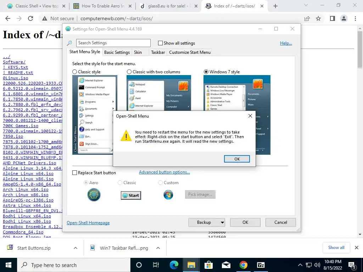This screenshot has width=363, height=272.
Task: Click the Not secure warning icon
Action: tap(45, 18)
